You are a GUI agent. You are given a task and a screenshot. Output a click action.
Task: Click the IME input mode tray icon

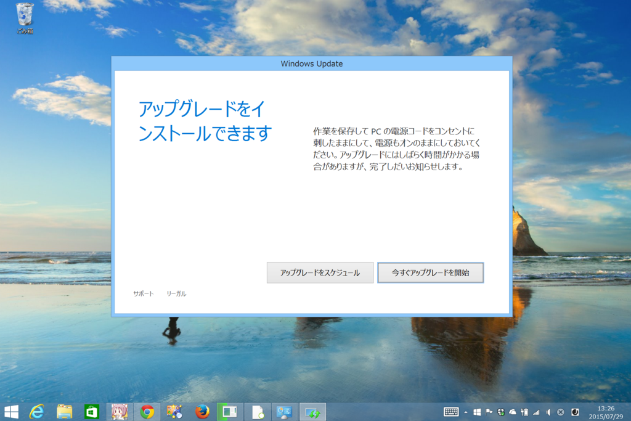click(575, 412)
